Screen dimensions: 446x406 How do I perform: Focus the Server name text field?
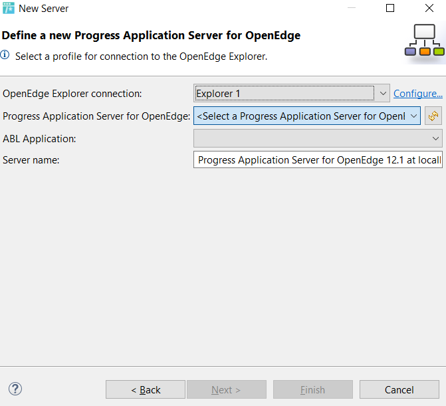click(318, 159)
